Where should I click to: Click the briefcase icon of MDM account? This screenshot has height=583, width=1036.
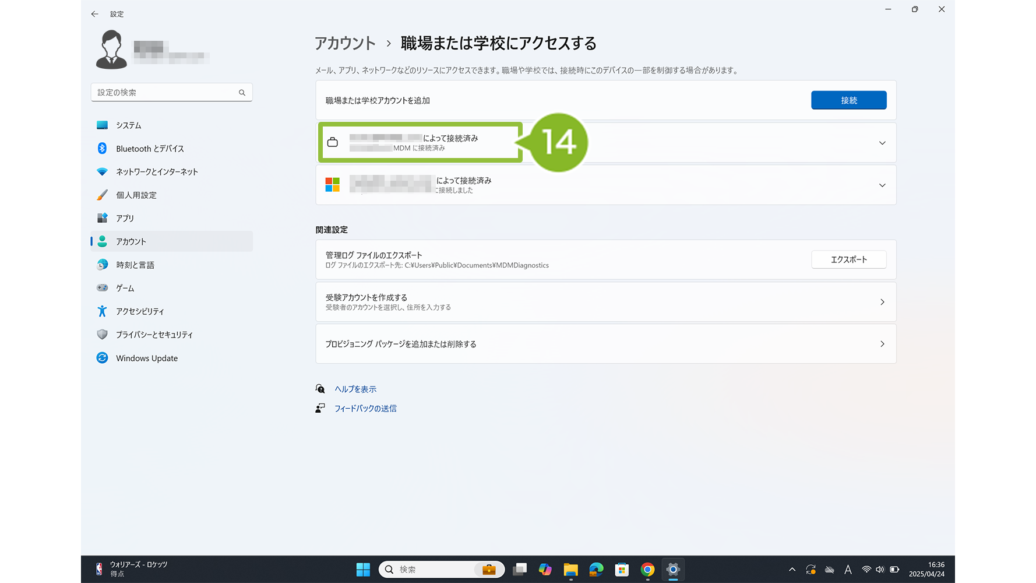333,142
